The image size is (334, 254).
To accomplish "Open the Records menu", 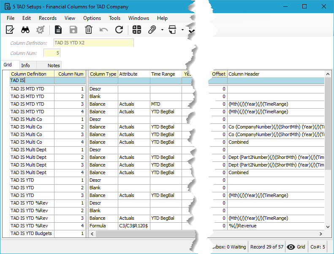I will click(48, 18).
